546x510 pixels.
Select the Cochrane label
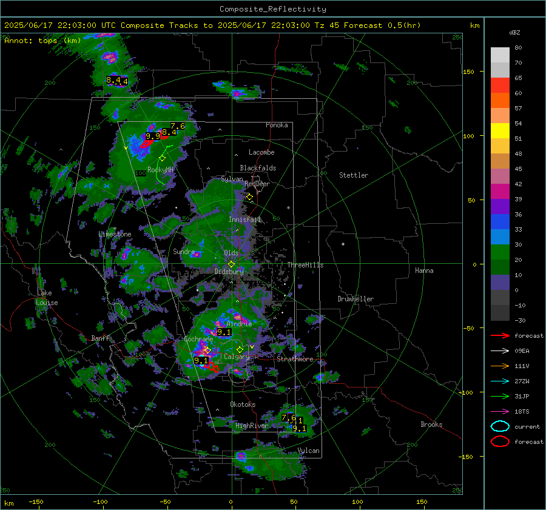click(x=198, y=339)
